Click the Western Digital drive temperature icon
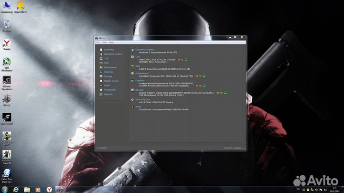The height and width of the screenshot is (193, 344). point(226,93)
